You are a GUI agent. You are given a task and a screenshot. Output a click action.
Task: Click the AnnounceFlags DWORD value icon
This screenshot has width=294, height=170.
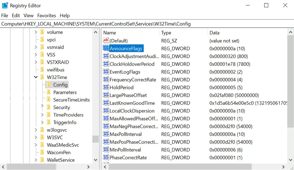106,49
